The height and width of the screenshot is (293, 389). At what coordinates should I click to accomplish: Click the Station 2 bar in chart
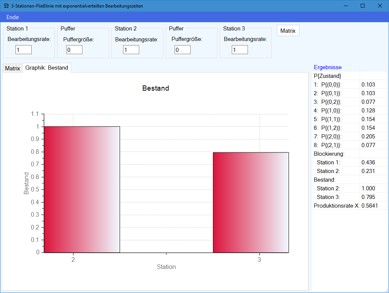(x=82, y=190)
